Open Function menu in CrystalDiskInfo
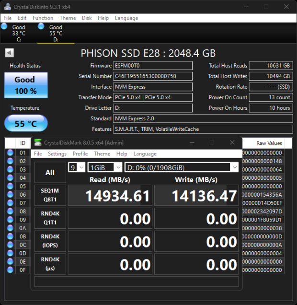The height and width of the screenshot is (305, 297). click(43, 18)
